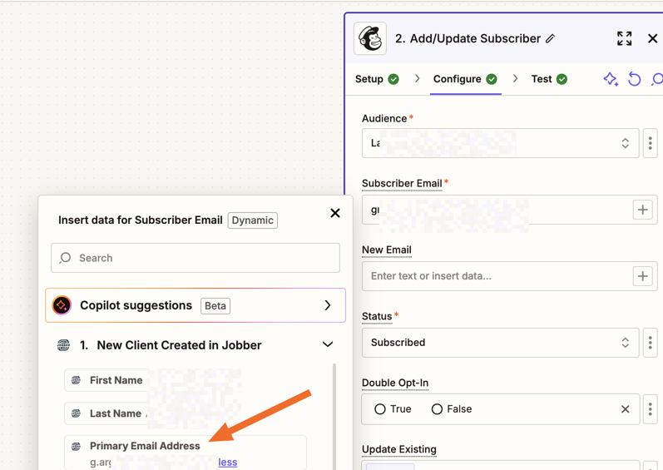The width and height of the screenshot is (663, 470).
Task: Click the refresh/undo arrow icon
Action: pyautogui.click(x=634, y=79)
